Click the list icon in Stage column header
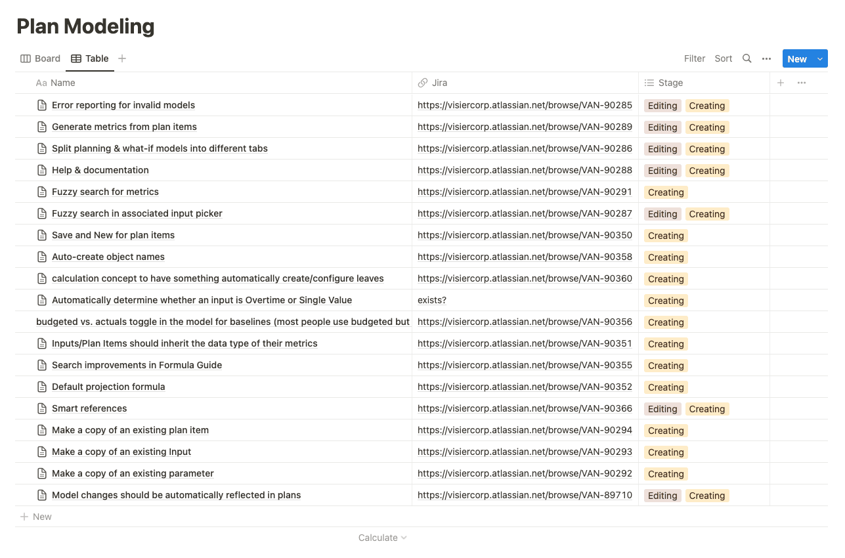Screen dimensions: 845x558 [x=649, y=83]
